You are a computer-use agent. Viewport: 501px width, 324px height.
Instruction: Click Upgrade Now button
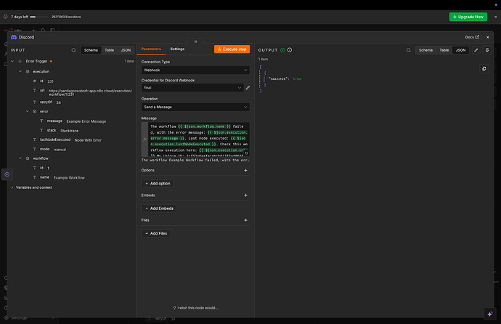coord(468,17)
